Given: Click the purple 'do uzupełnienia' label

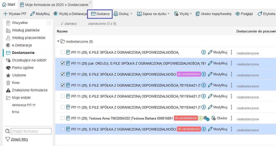Looking at the screenshot, I should click(x=189, y=74).
